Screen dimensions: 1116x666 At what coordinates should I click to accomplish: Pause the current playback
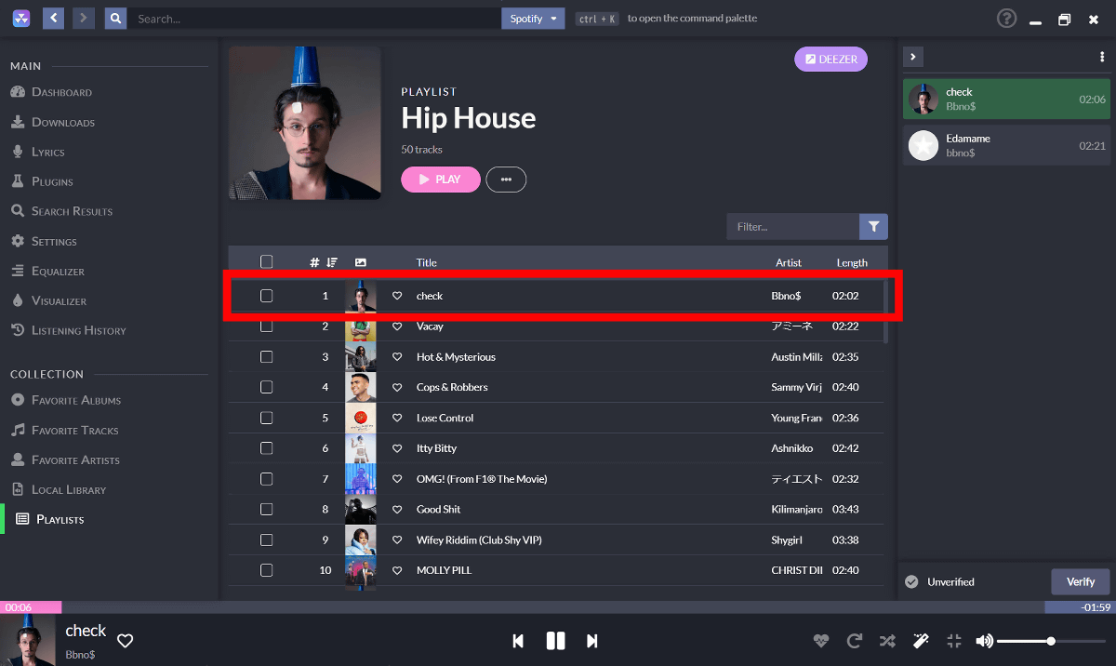coord(555,640)
